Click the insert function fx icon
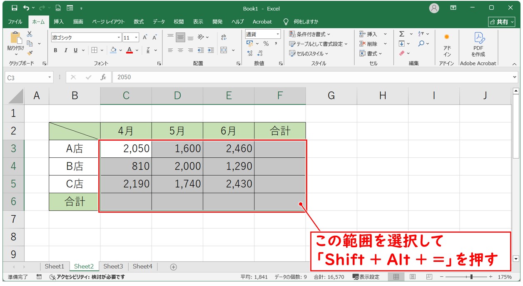523x286 pixels. [103, 77]
